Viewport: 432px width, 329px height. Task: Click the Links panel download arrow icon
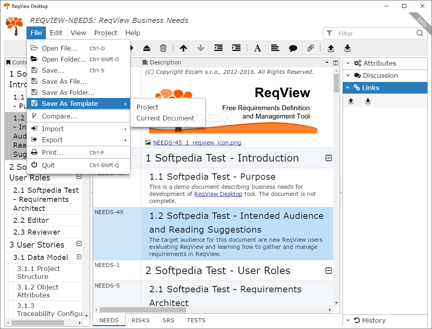coord(368,101)
